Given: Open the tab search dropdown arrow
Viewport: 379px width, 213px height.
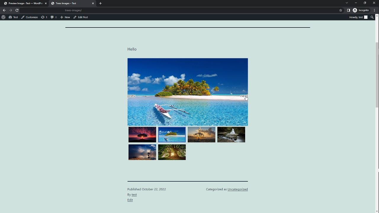Looking at the screenshot, I should click(x=347, y=3).
